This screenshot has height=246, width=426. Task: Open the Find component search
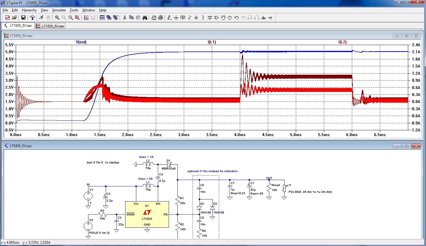pyautogui.click(x=145, y=17)
